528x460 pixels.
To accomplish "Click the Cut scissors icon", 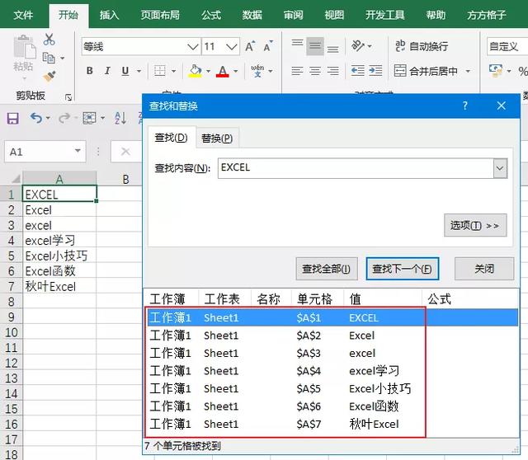I will pyautogui.click(x=49, y=40).
